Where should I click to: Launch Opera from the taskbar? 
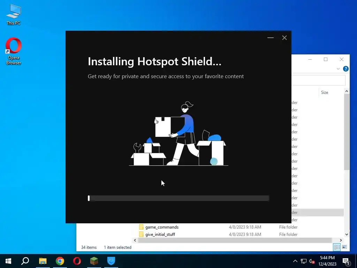tap(77, 261)
